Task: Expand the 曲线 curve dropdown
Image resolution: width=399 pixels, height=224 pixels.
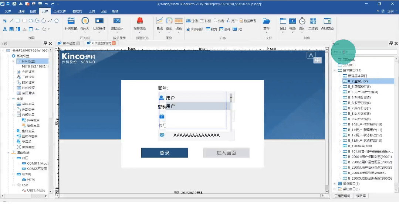Action: click(x=160, y=28)
